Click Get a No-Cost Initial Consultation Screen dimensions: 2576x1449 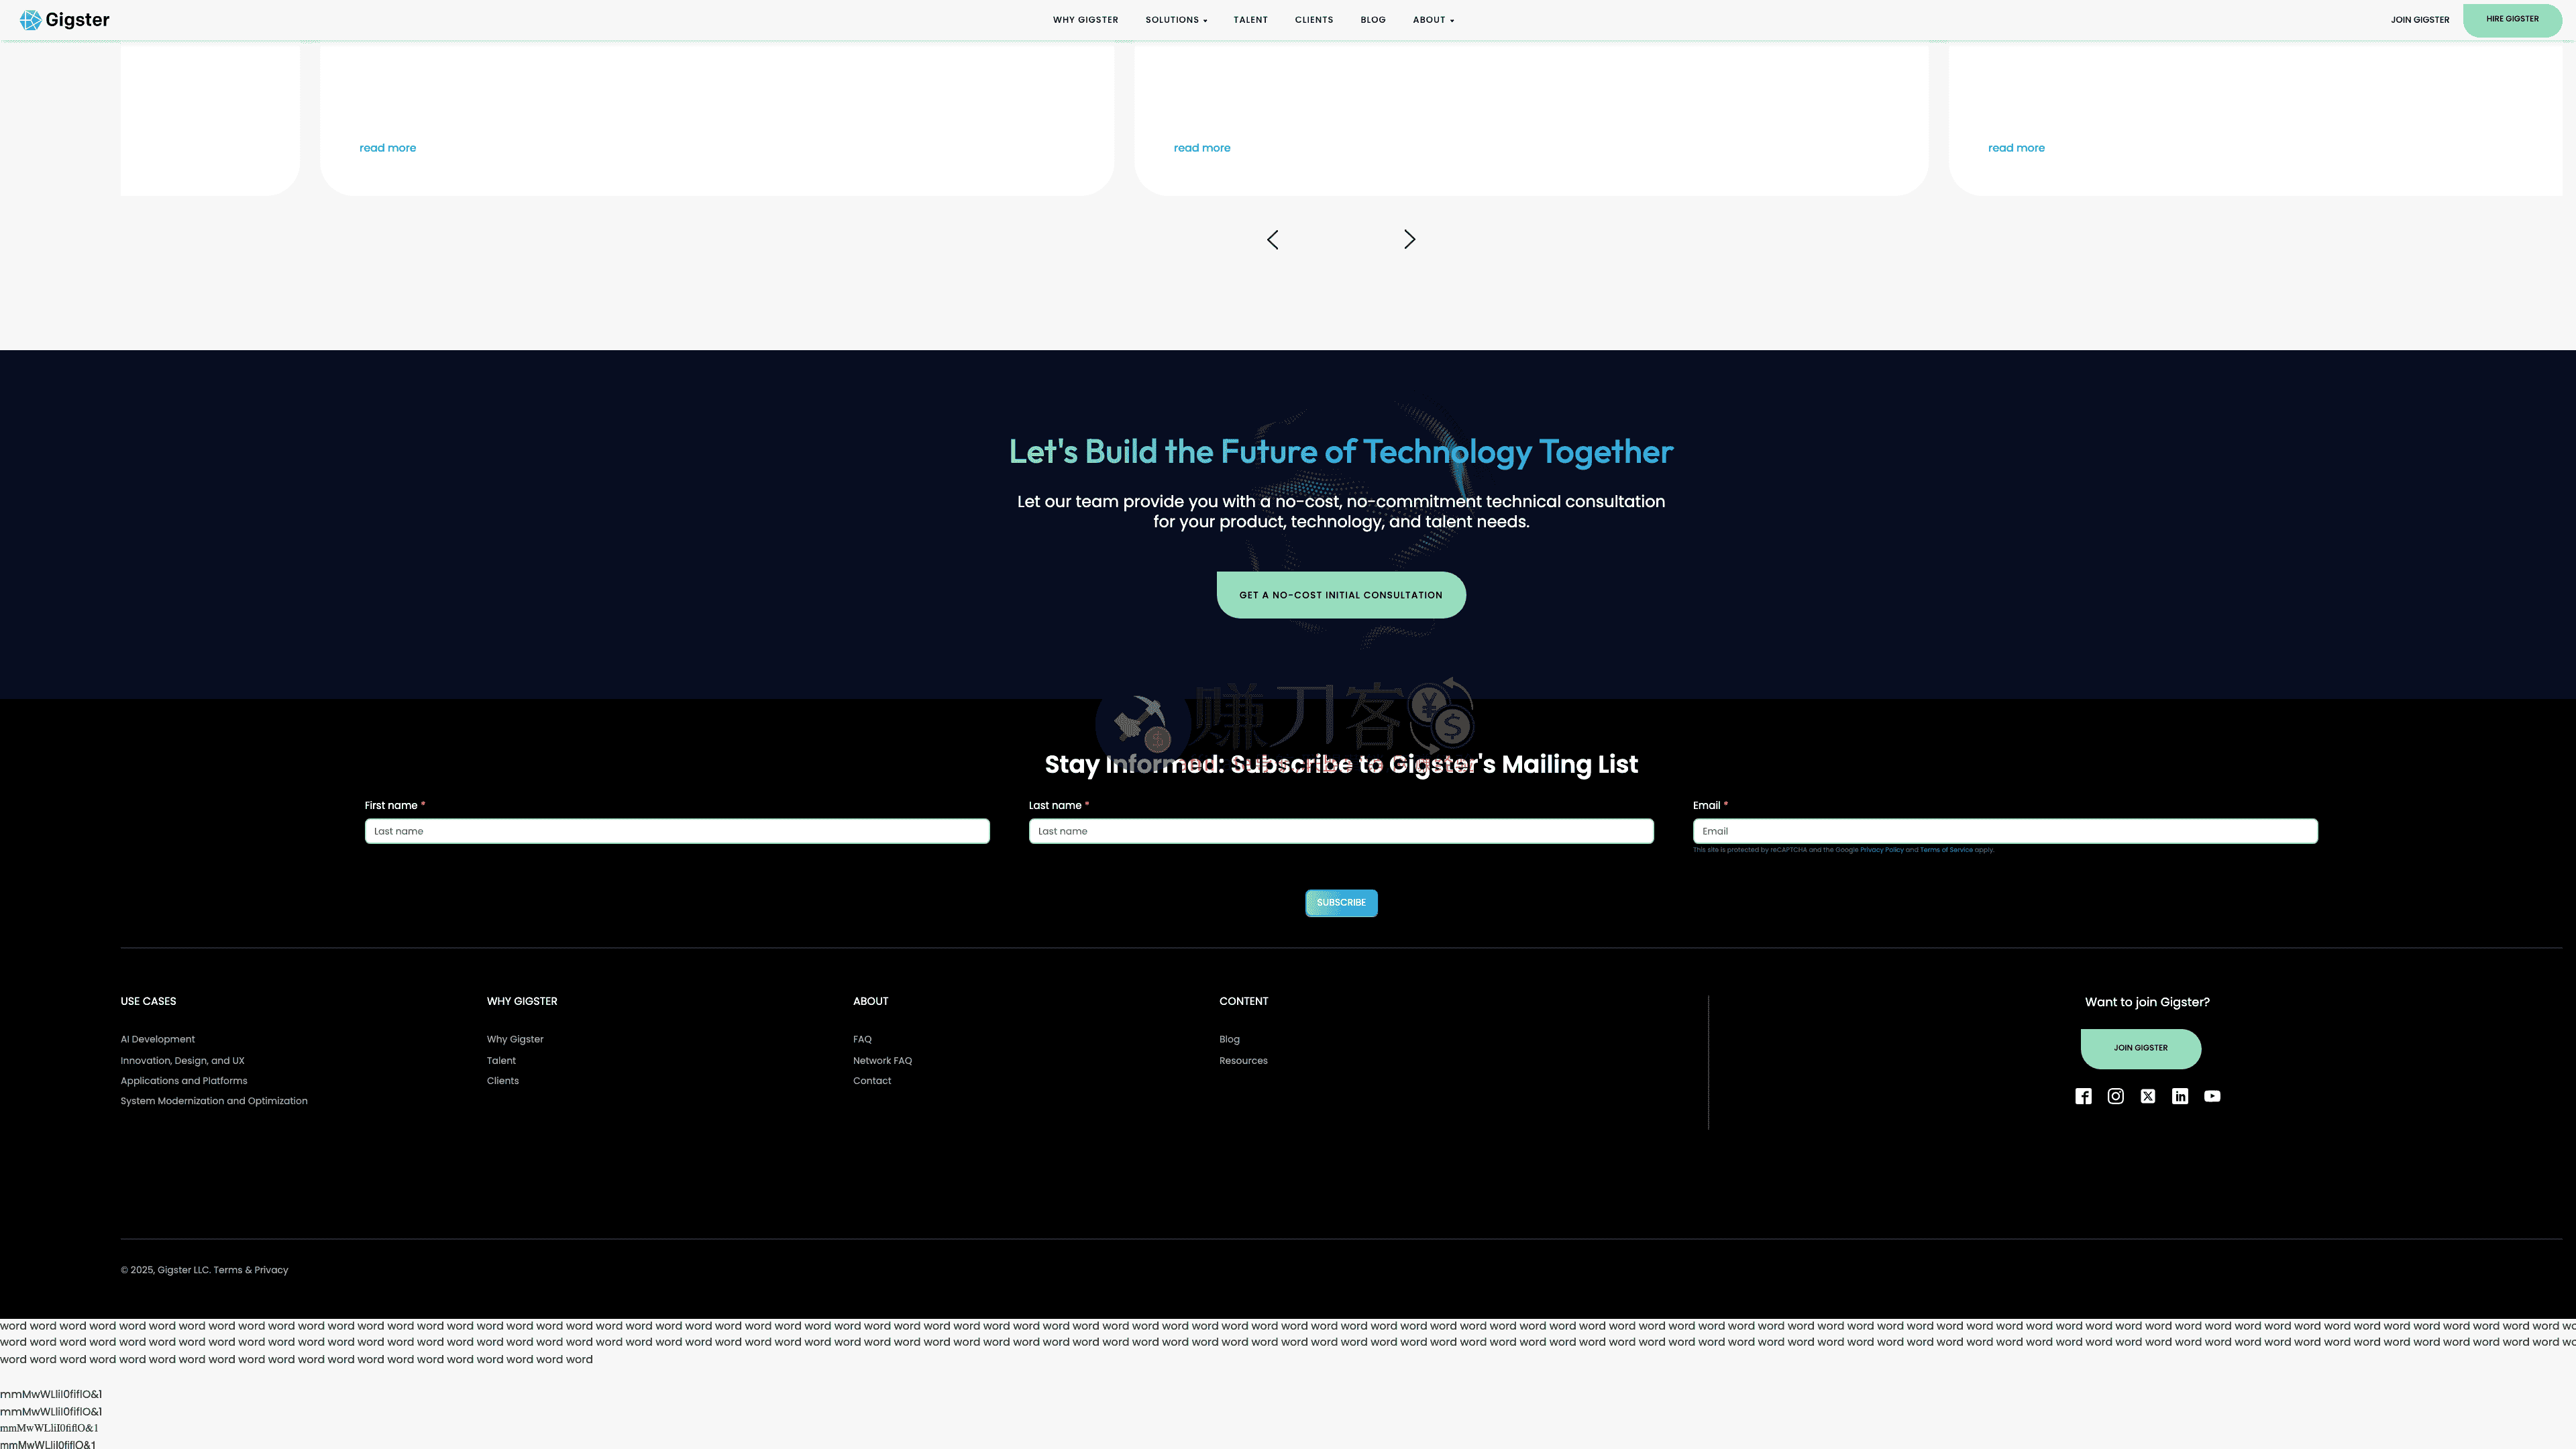click(x=1341, y=595)
